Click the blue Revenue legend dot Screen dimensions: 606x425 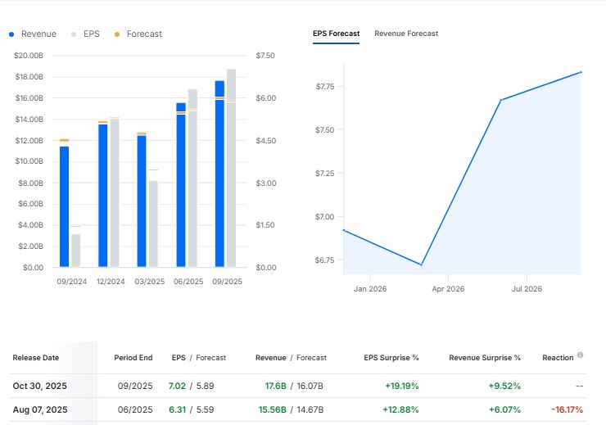click(x=12, y=34)
